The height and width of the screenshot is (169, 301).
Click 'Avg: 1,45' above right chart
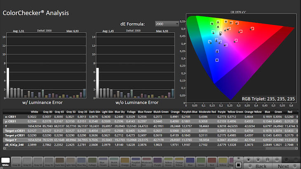[x=108, y=31]
